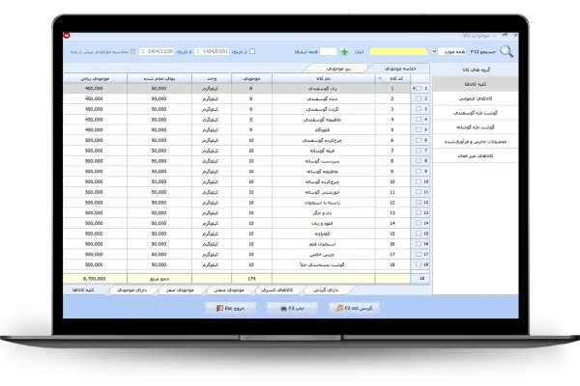580x386 pixels.
Task: Click the گروه های کالا panel header
Action: 476,69
